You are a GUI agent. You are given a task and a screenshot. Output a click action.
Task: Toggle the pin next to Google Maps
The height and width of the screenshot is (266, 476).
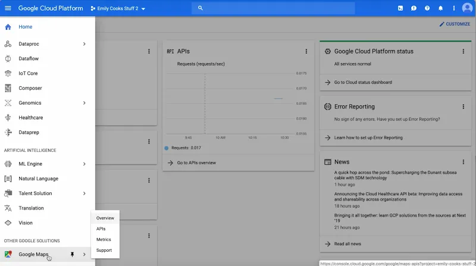pos(73,255)
